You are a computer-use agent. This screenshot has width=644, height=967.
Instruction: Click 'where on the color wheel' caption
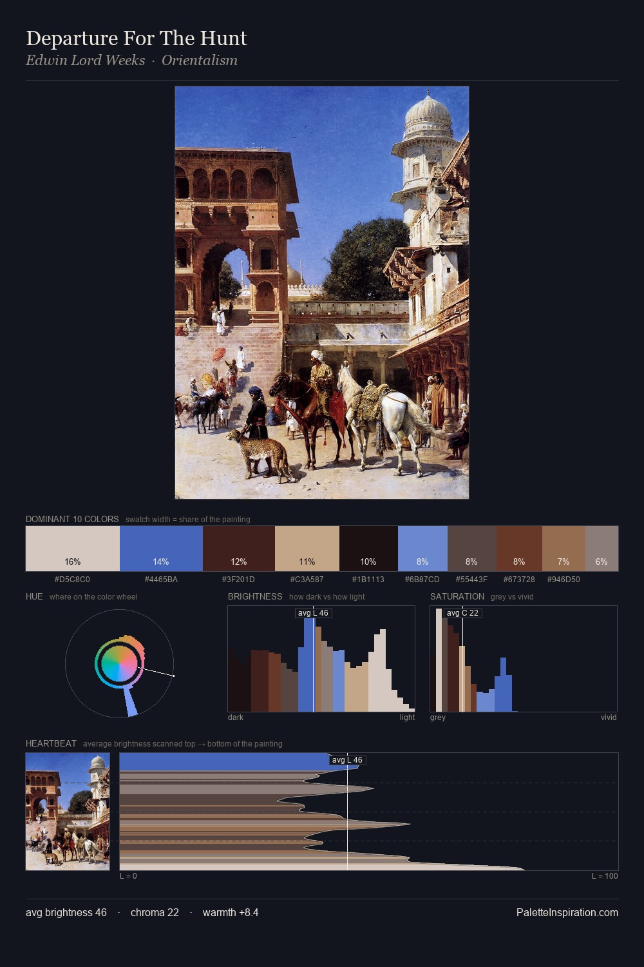(x=93, y=597)
